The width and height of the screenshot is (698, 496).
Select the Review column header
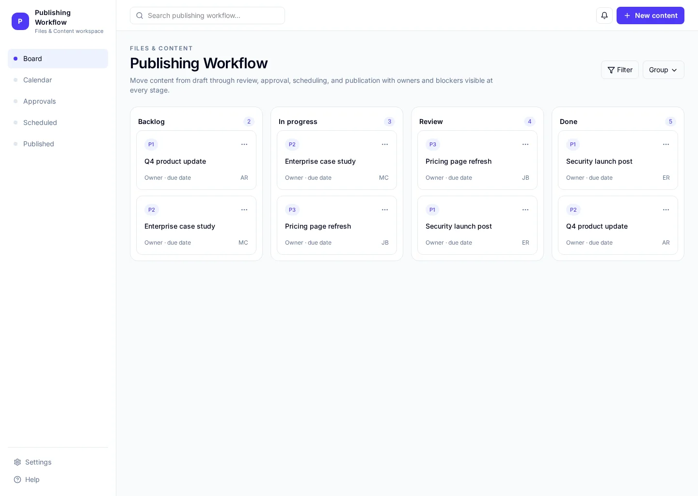(431, 122)
